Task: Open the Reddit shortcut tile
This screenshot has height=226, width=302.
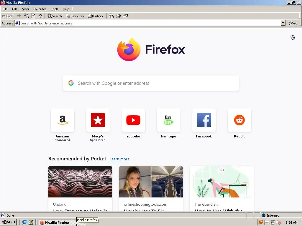Action: (239, 120)
